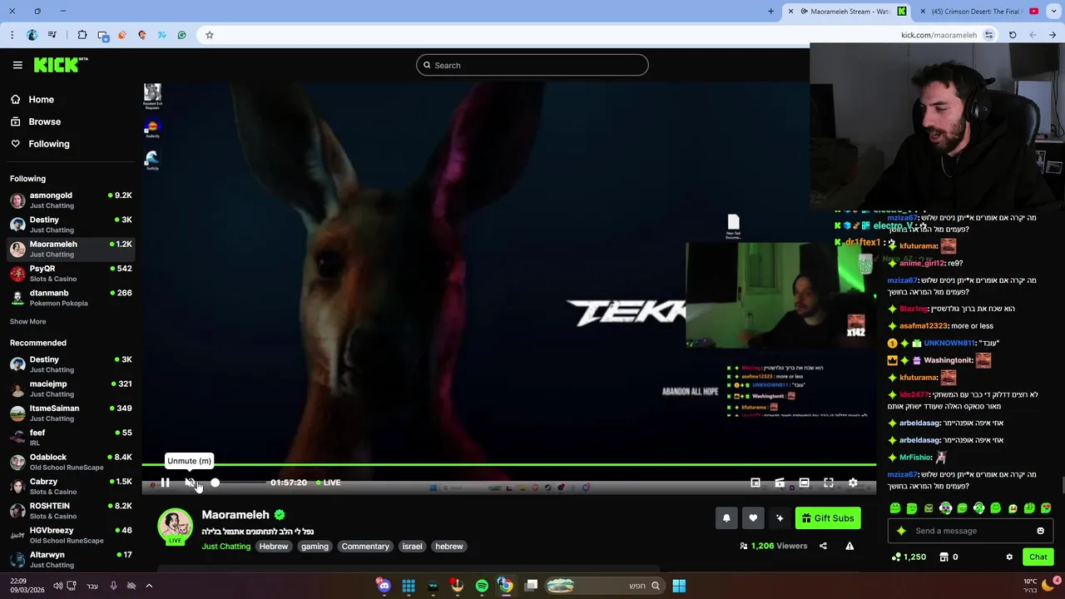Adjust the volume slider knob

pos(215,483)
